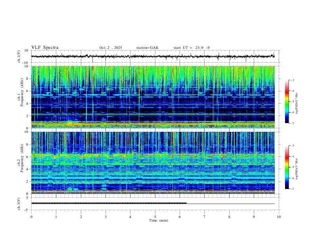The image size is (314, 243).
Task: Click time-axis tick label "8"
Action: pos(229,217)
